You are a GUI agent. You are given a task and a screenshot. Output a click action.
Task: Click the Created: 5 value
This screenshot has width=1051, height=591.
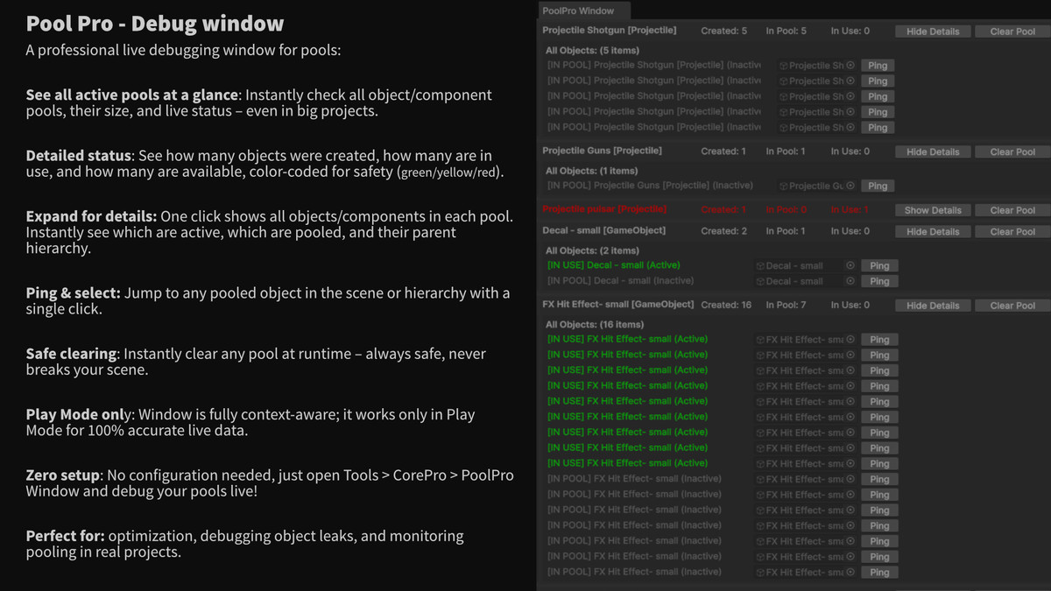coord(724,32)
